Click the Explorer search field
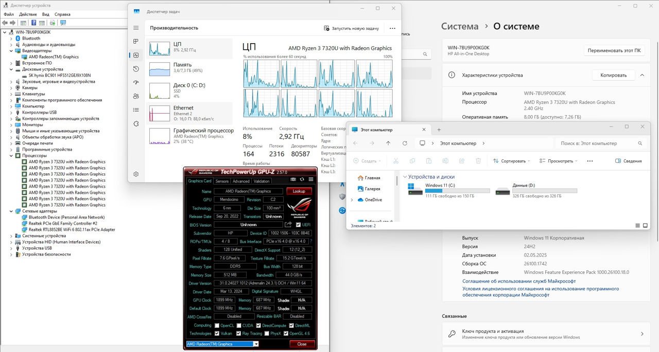This screenshot has height=352, width=659. coord(597,143)
